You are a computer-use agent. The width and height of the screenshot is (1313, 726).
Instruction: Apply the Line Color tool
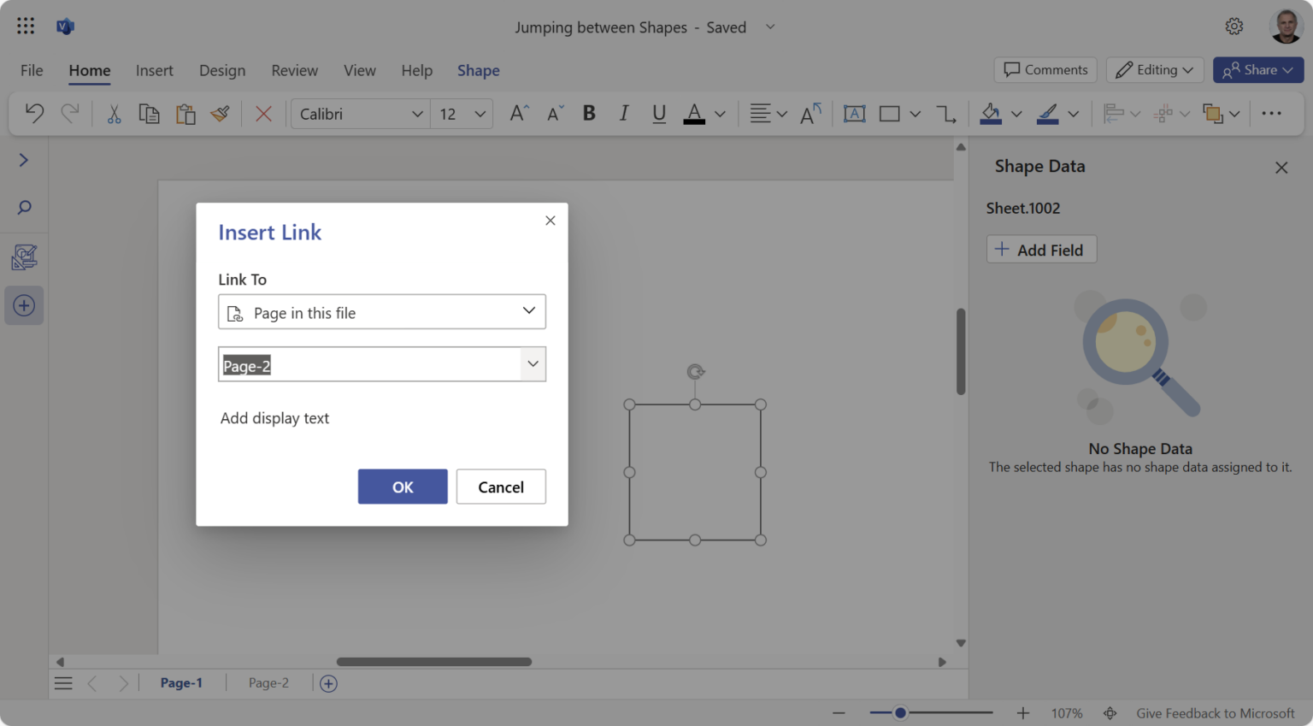1051,113
